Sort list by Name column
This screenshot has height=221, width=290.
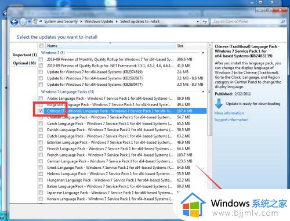pyautogui.click(x=110, y=46)
